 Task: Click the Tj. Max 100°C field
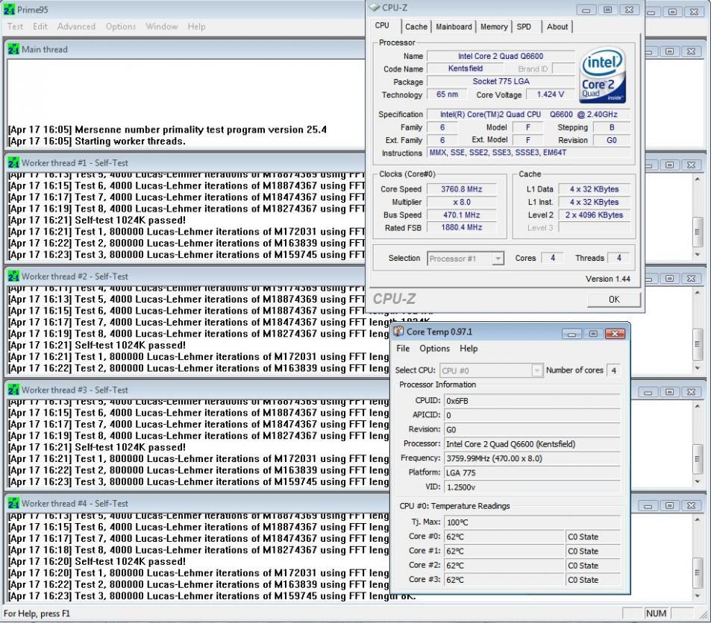532,522
